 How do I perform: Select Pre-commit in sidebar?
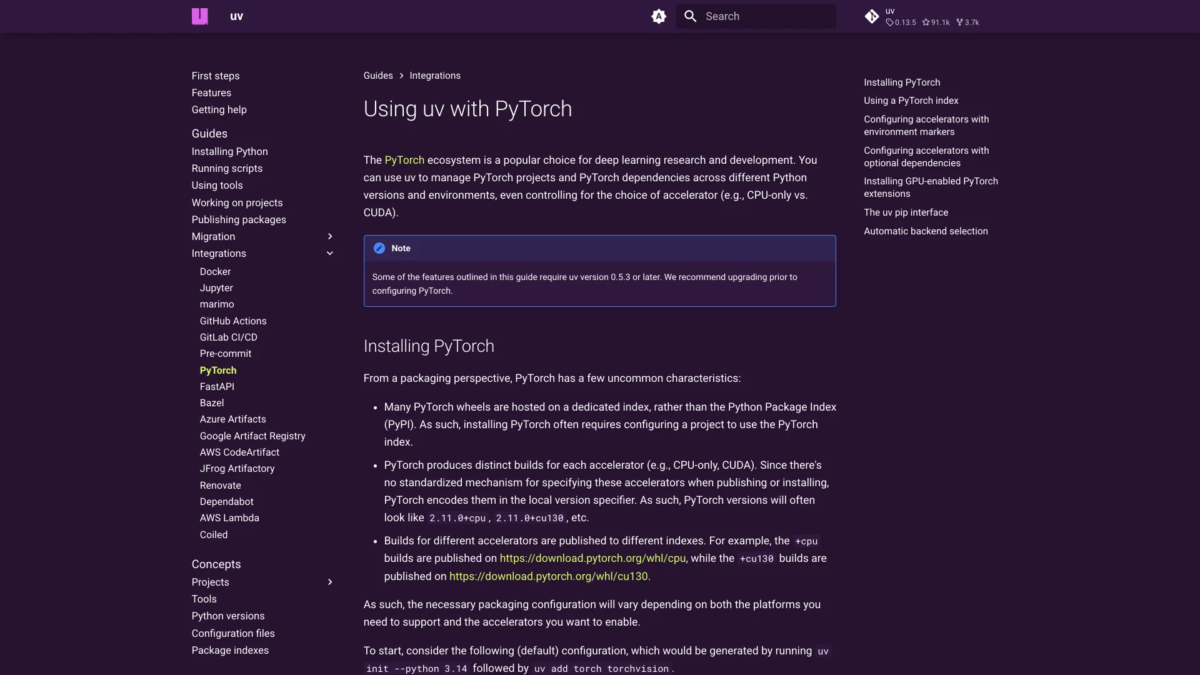[226, 353]
